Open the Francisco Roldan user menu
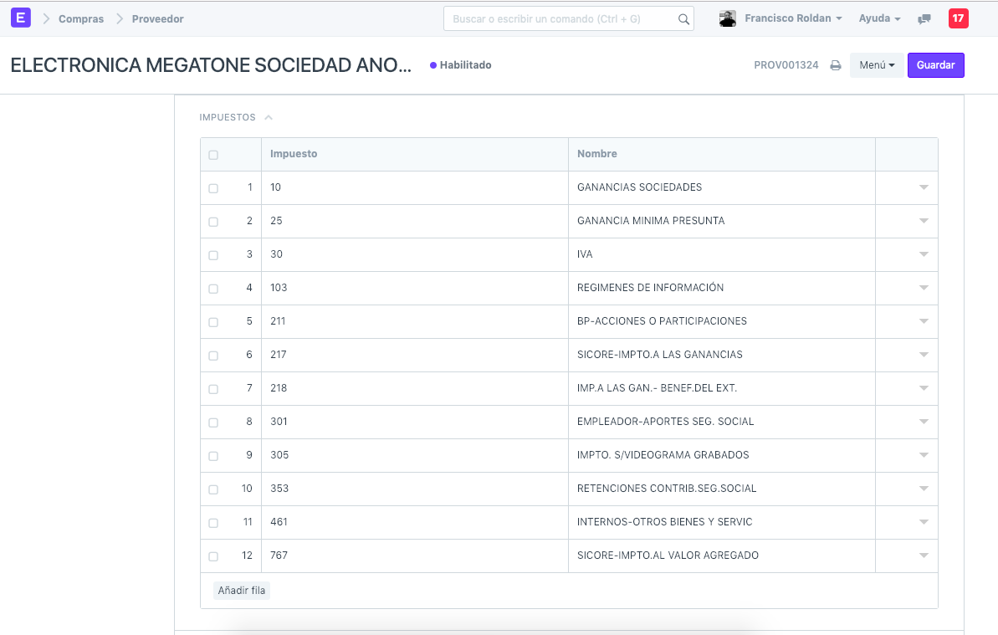Image resolution: width=998 pixels, height=635 pixels. [x=793, y=18]
